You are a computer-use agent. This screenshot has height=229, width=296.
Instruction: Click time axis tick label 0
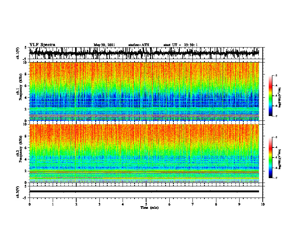(x=30, y=204)
